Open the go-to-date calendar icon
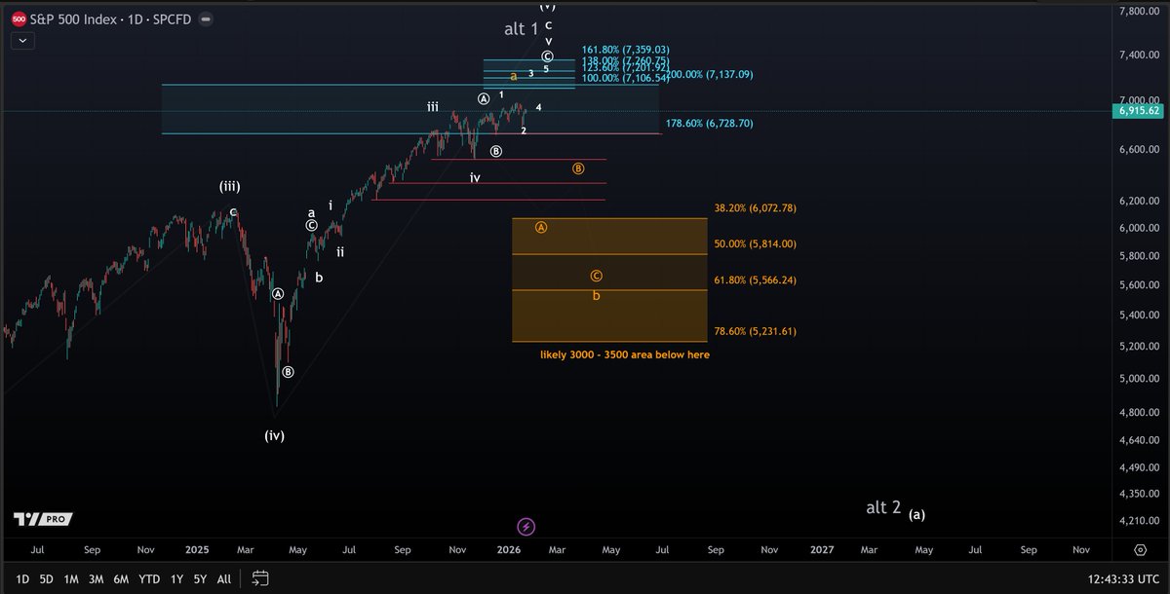This screenshot has height=594, width=1170. 260,578
